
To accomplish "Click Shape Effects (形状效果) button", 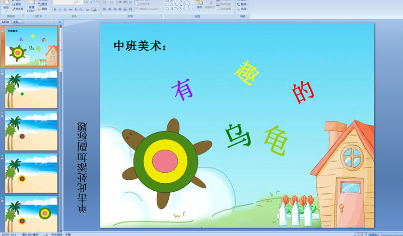I will (223, 9).
